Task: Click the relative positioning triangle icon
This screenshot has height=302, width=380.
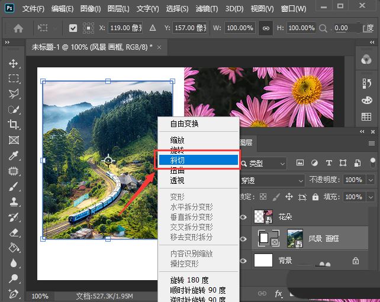Action: [x=153, y=28]
